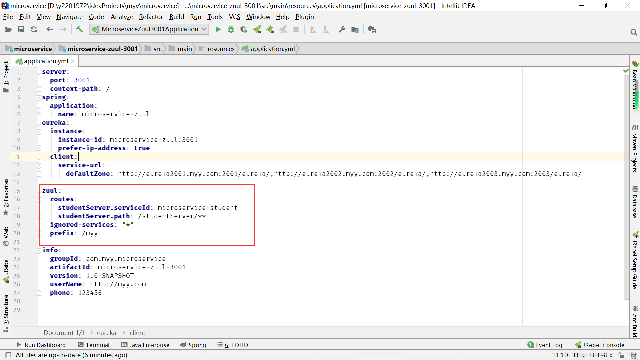The height and width of the screenshot is (360, 640).
Task: Collapse the eureka block fold marker
Action: 39,123
